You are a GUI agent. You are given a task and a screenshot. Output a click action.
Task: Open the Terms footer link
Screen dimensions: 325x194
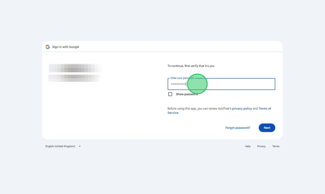276,146
